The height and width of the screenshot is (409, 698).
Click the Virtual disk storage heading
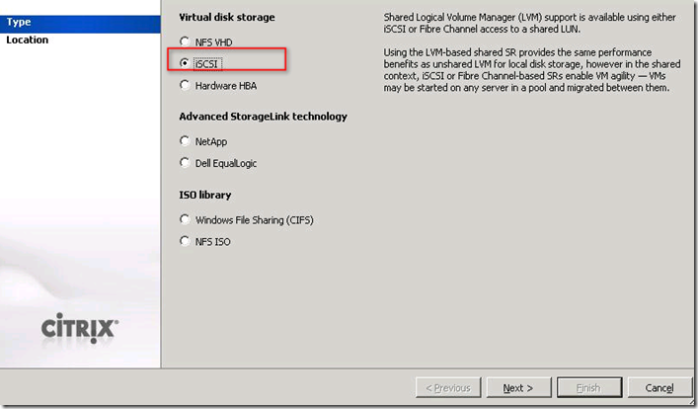click(x=227, y=18)
